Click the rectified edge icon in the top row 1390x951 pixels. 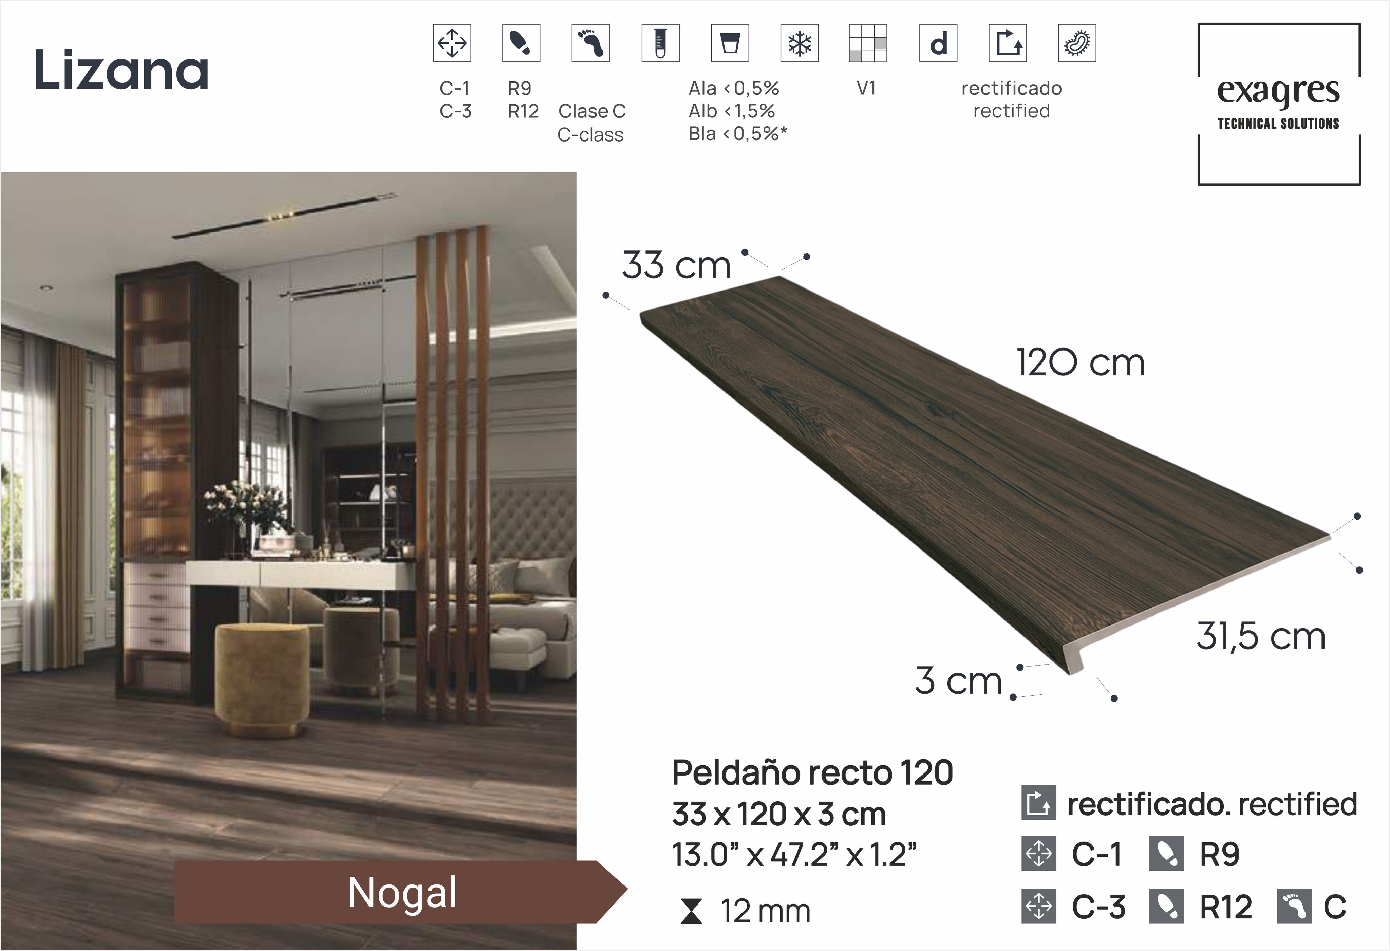coord(1007,43)
